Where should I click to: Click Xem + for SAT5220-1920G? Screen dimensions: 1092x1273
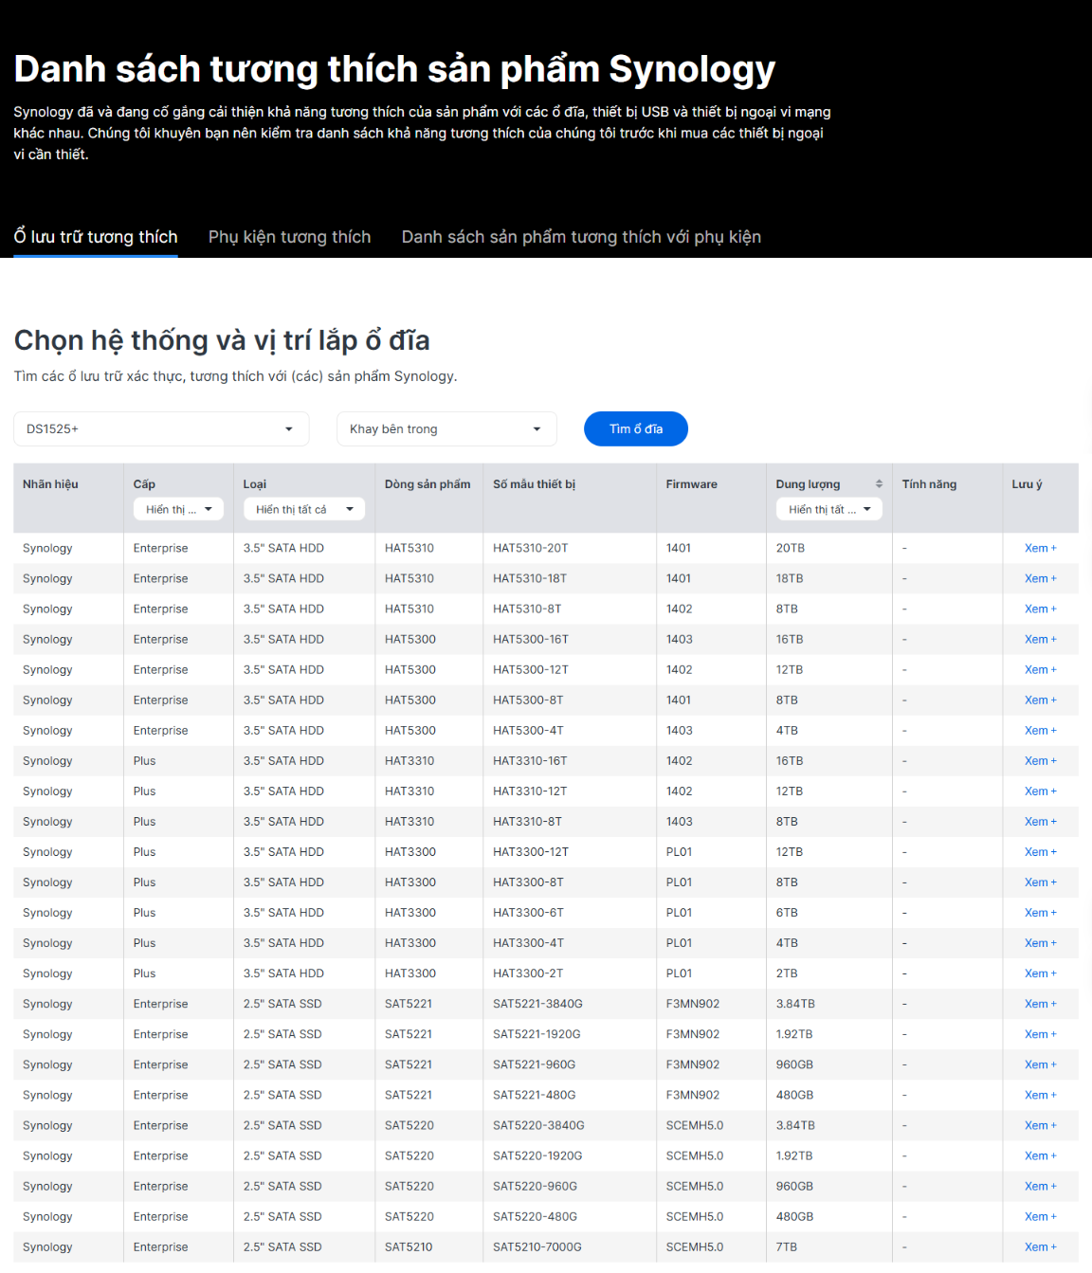1040,1155
